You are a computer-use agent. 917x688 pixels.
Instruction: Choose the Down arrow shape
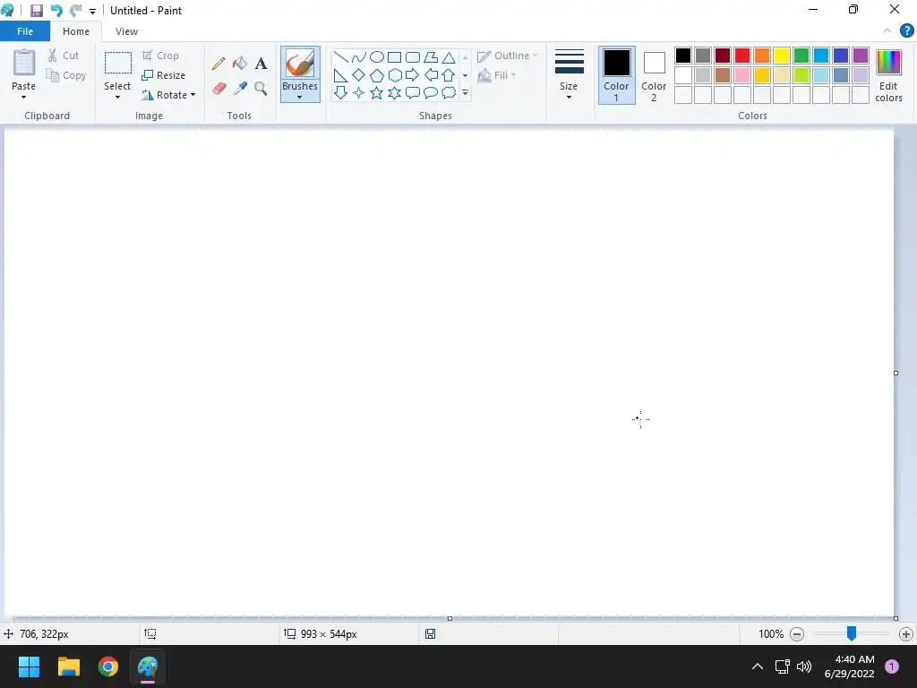click(x=340, y=92)
